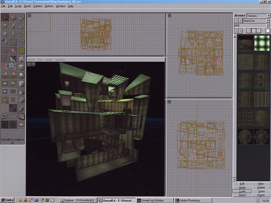Screen dimensions: 271x203
Task: Toggle the OFF icon in the toolbox
Action: click(13, 92)
